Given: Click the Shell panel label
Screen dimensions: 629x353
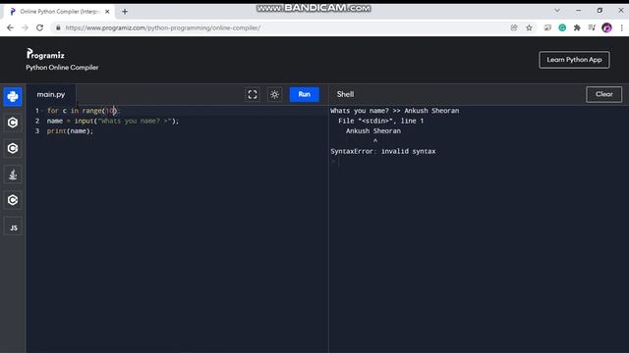Looking at the screenshot, I should tap(345, 94).
